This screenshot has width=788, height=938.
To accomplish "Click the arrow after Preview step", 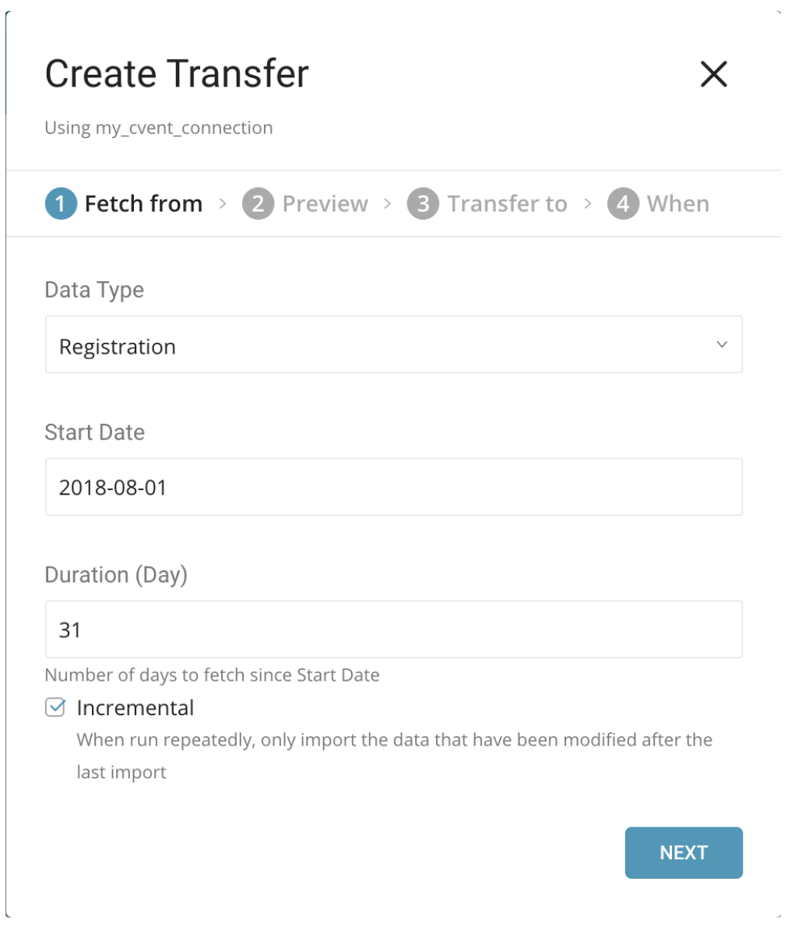I will pos(388,204).
